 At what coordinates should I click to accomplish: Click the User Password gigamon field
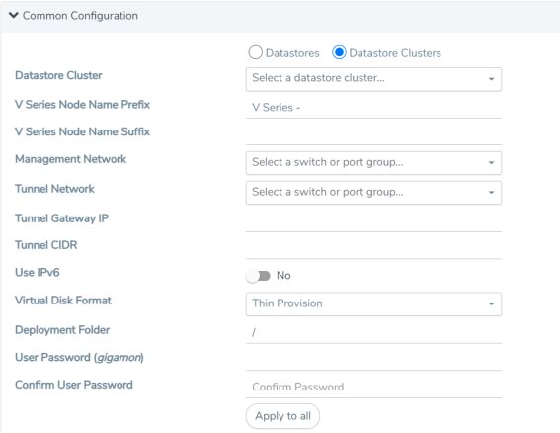[x=373, y=361]
